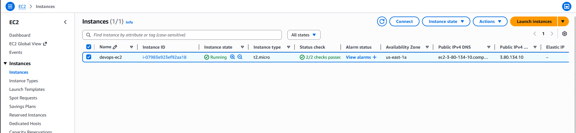Uncheck the devops-ec2 row checkbox

[89, 57]
